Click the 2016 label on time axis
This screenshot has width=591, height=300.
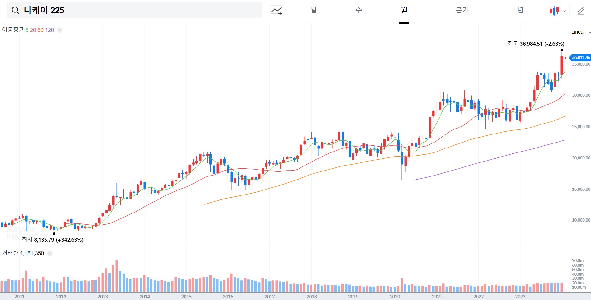228,297
